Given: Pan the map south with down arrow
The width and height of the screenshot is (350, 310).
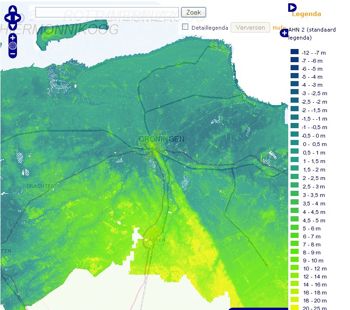Looking at the screenshot, I should click(13, 25).
